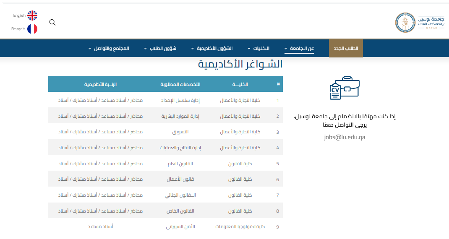Click the الكلية column header
449x239 pixels.
[x=240, y=84]
